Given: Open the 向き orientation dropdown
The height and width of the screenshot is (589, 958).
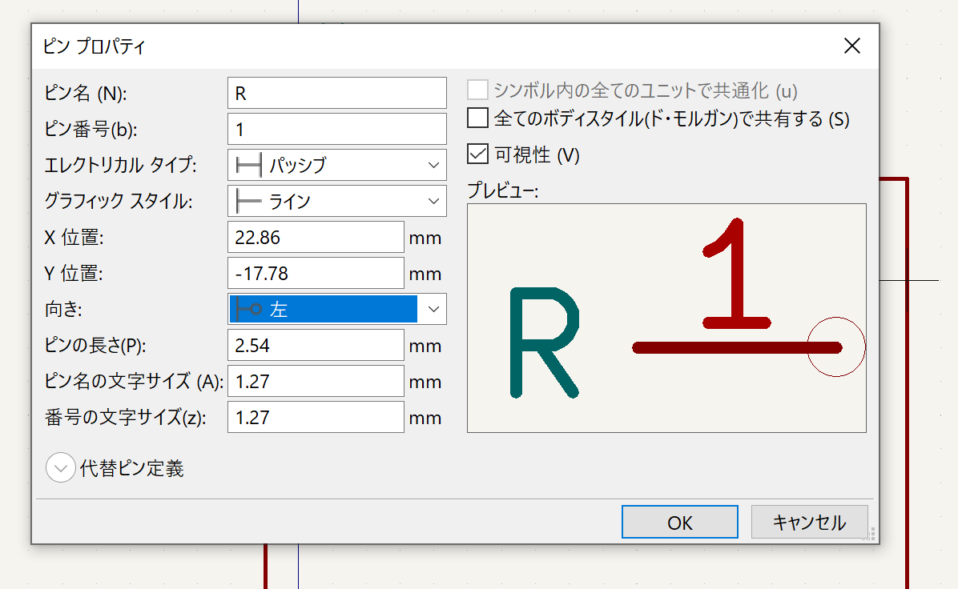Looking at the screenshot, I should point(336,309).
